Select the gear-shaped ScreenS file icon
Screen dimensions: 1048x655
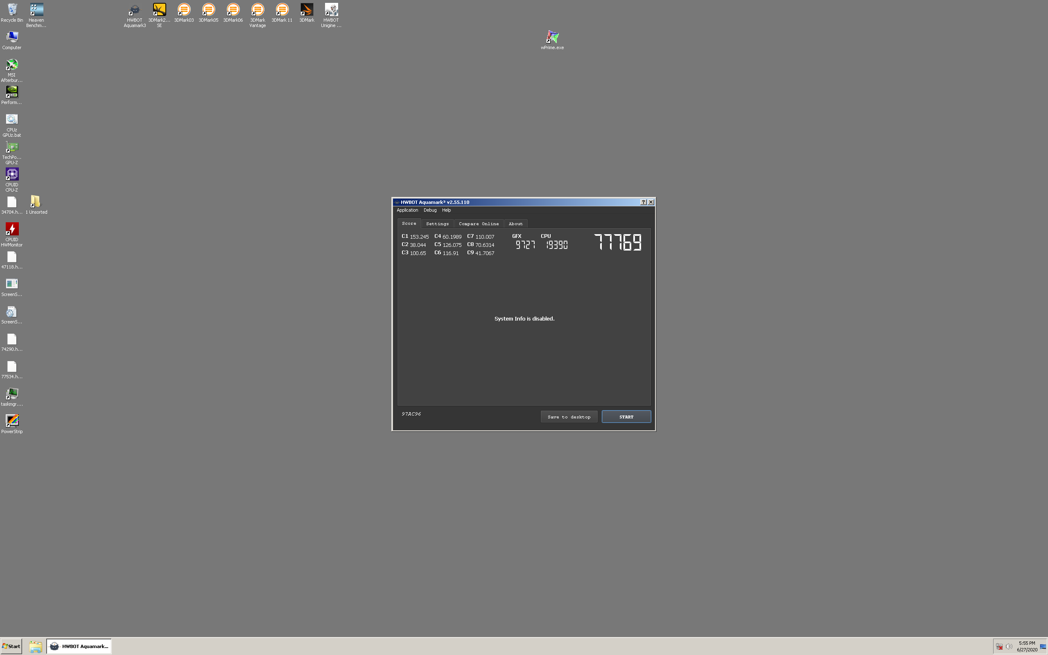[x=12, y=314]
